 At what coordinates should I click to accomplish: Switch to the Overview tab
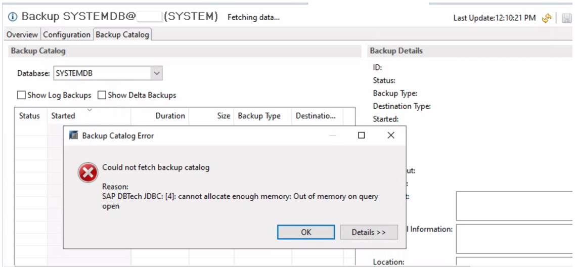click(x=22, y=35)
